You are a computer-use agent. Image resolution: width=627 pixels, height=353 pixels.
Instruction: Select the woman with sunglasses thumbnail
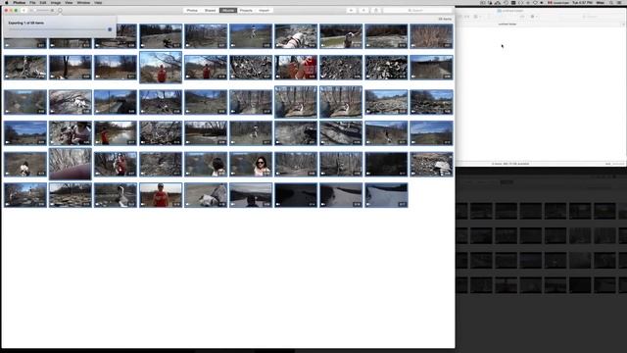[x=251, y=164]
